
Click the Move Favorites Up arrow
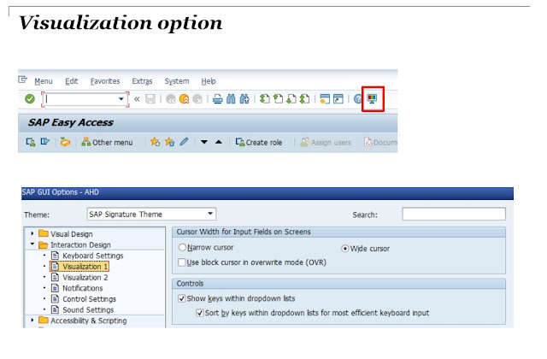(219, 142)
